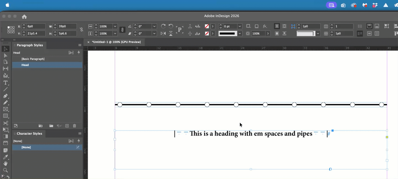Image resolution: width=398 pixels, height=179 pixels.
Task: Select the [Basic Paragraph] style
Action: [47, 59]
